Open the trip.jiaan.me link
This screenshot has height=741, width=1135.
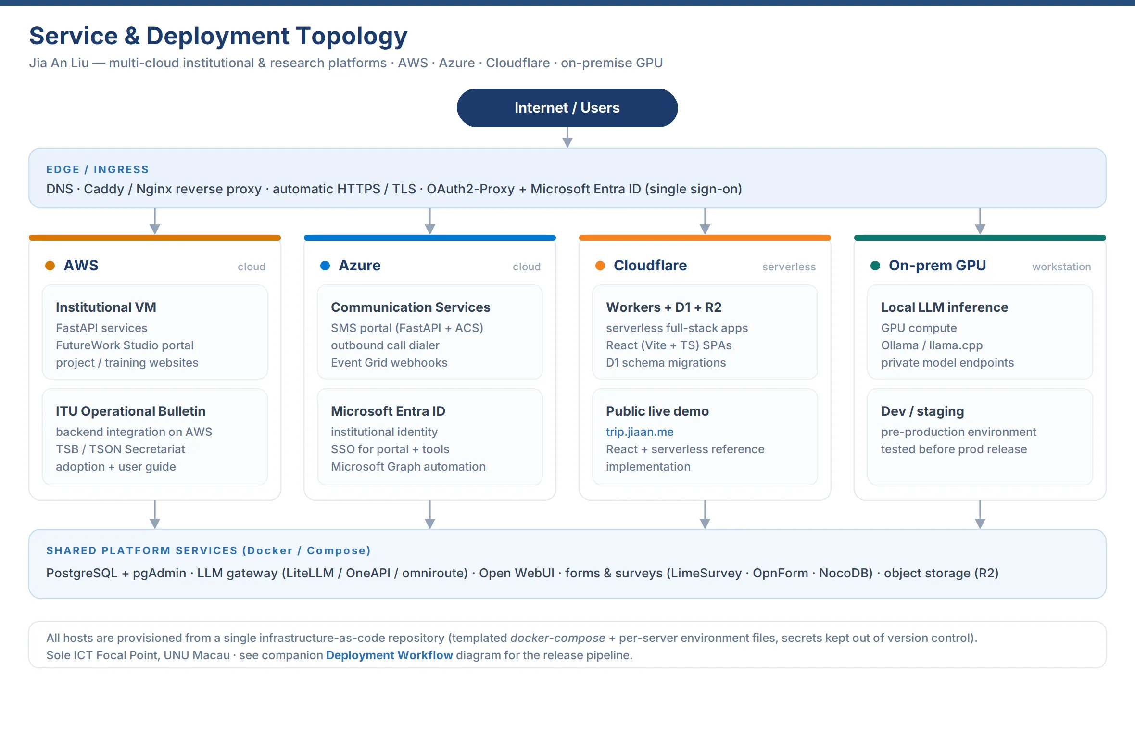tap(640, 432)
